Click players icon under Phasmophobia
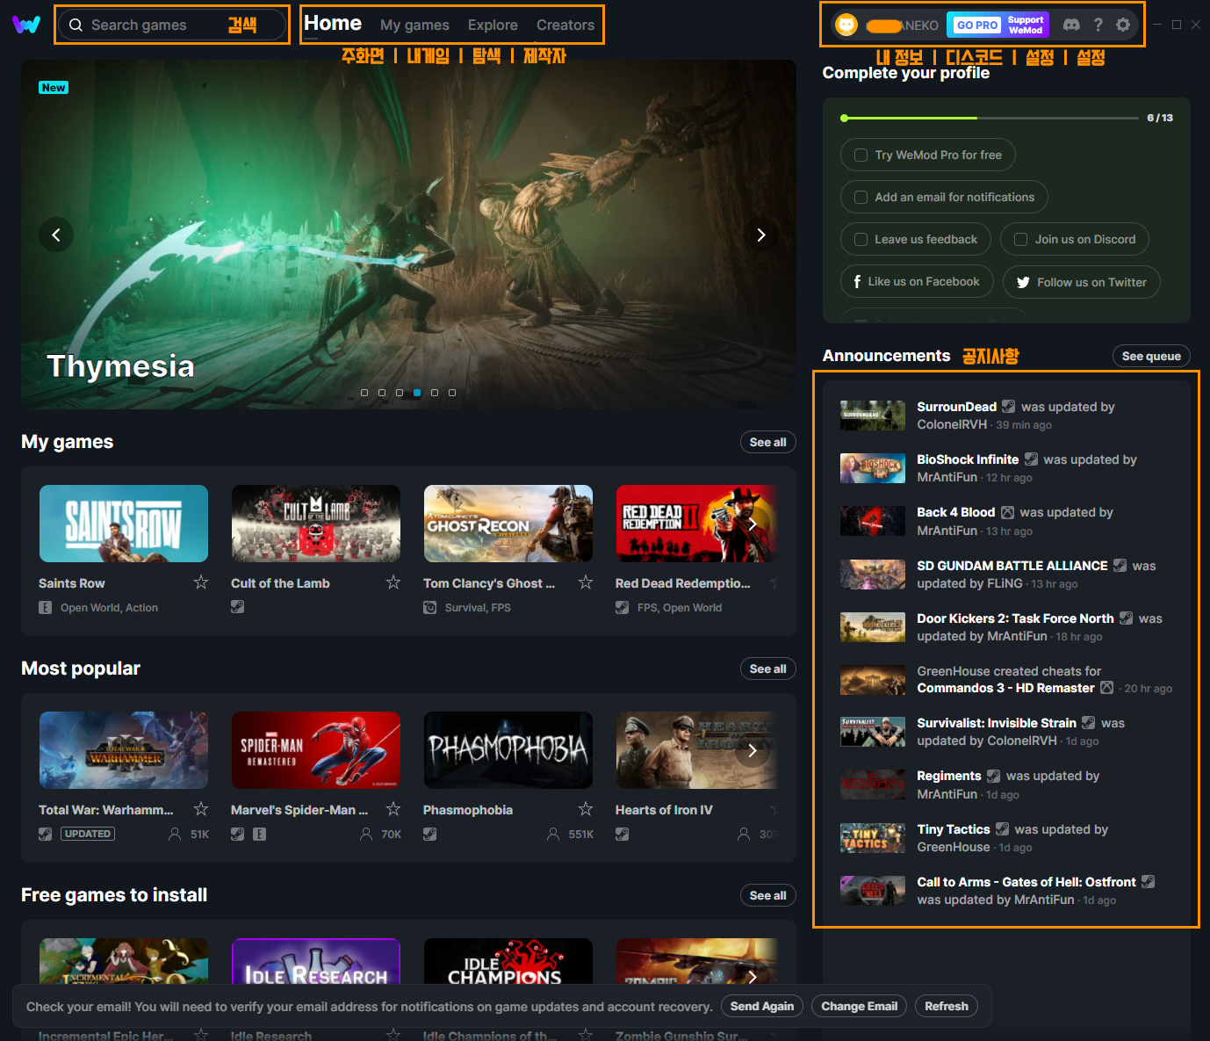The width and height of the screenshot is (1210, 1041). (x=553, y=835)
